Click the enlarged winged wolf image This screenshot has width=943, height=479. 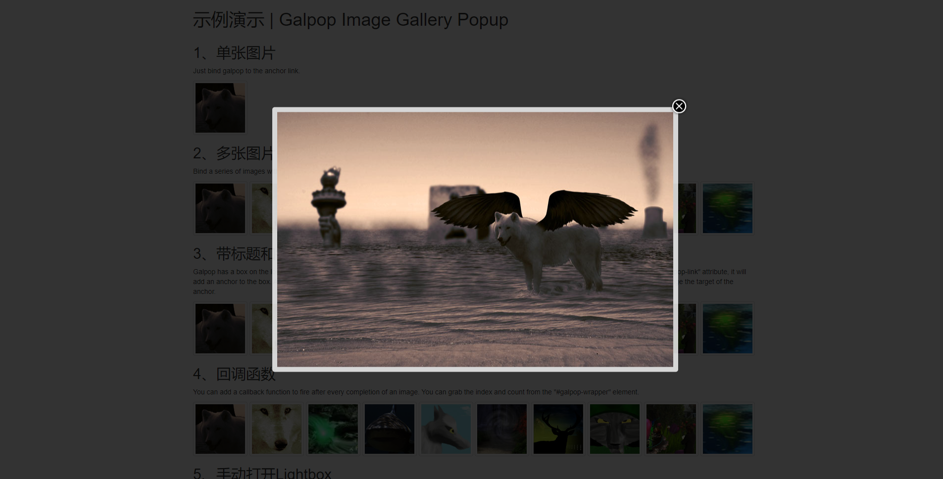pos(475,239)
